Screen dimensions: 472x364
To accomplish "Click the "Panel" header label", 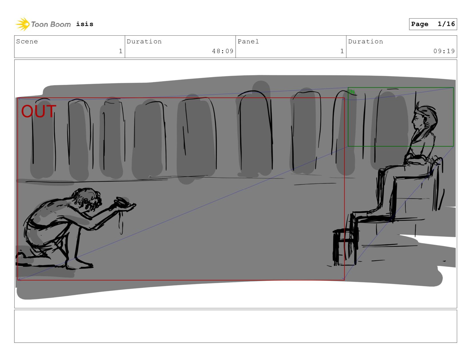I will pyautogui.click(x=248, y=41).
